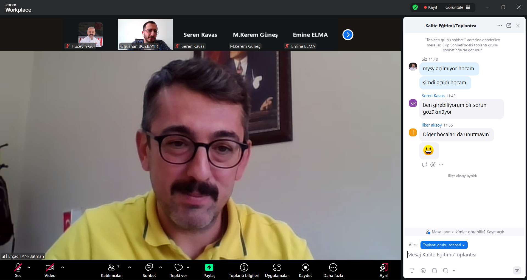Open the Katılımcılar participants panel
527x280 pixels.
(x=111, y=270)
